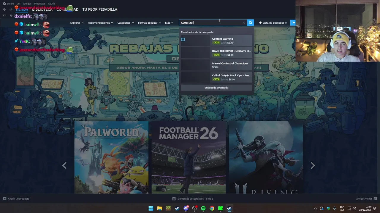
Task: Open Spotify from the taskbar
Action: [203, 208]
